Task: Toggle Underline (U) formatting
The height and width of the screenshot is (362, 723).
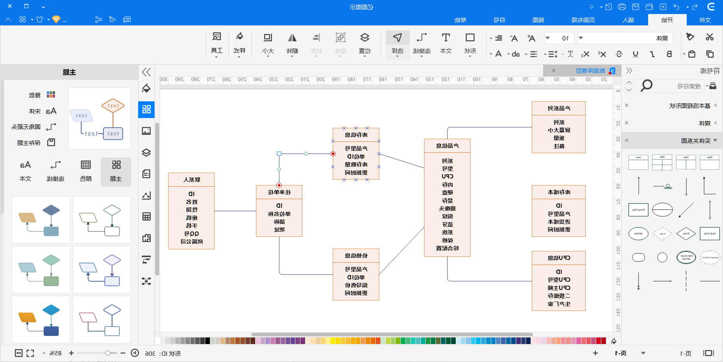Action: 636,54
